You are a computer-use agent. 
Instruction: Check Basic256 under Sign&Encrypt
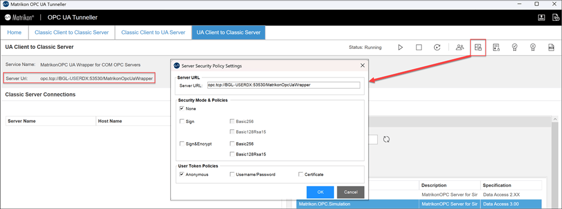pyautogui.click(x=232, y=144)
